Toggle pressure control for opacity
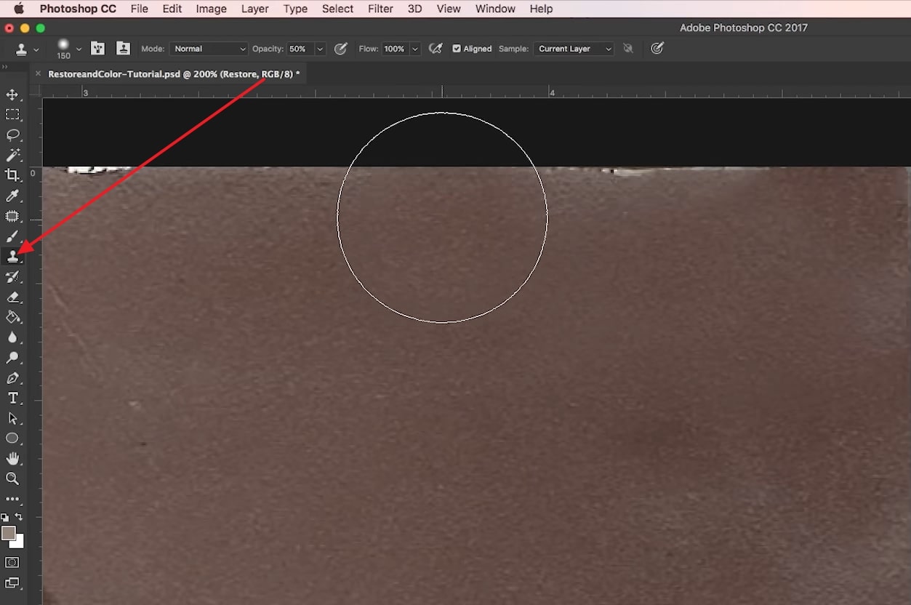The image size is (911, 605). [340, 49]
